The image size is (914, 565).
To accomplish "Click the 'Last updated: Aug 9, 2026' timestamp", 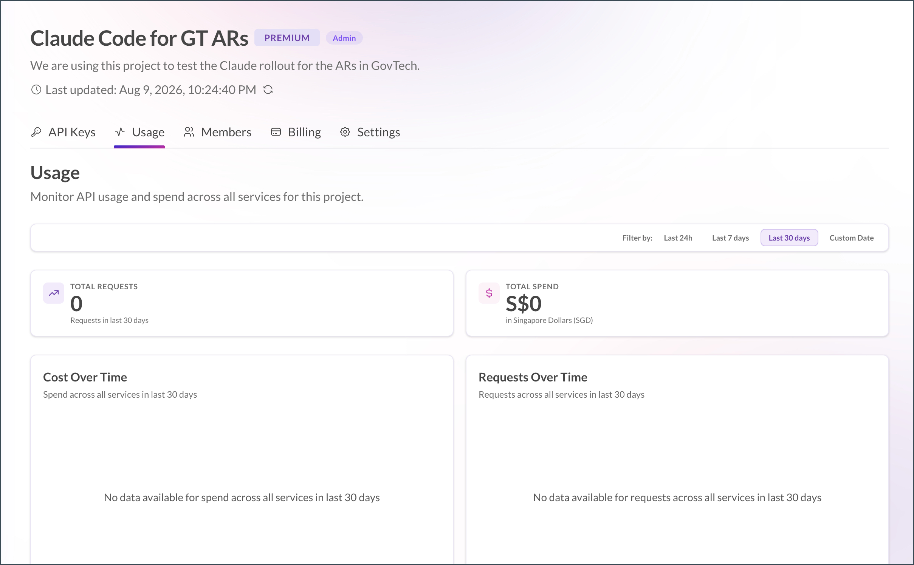I will point(150,90).
